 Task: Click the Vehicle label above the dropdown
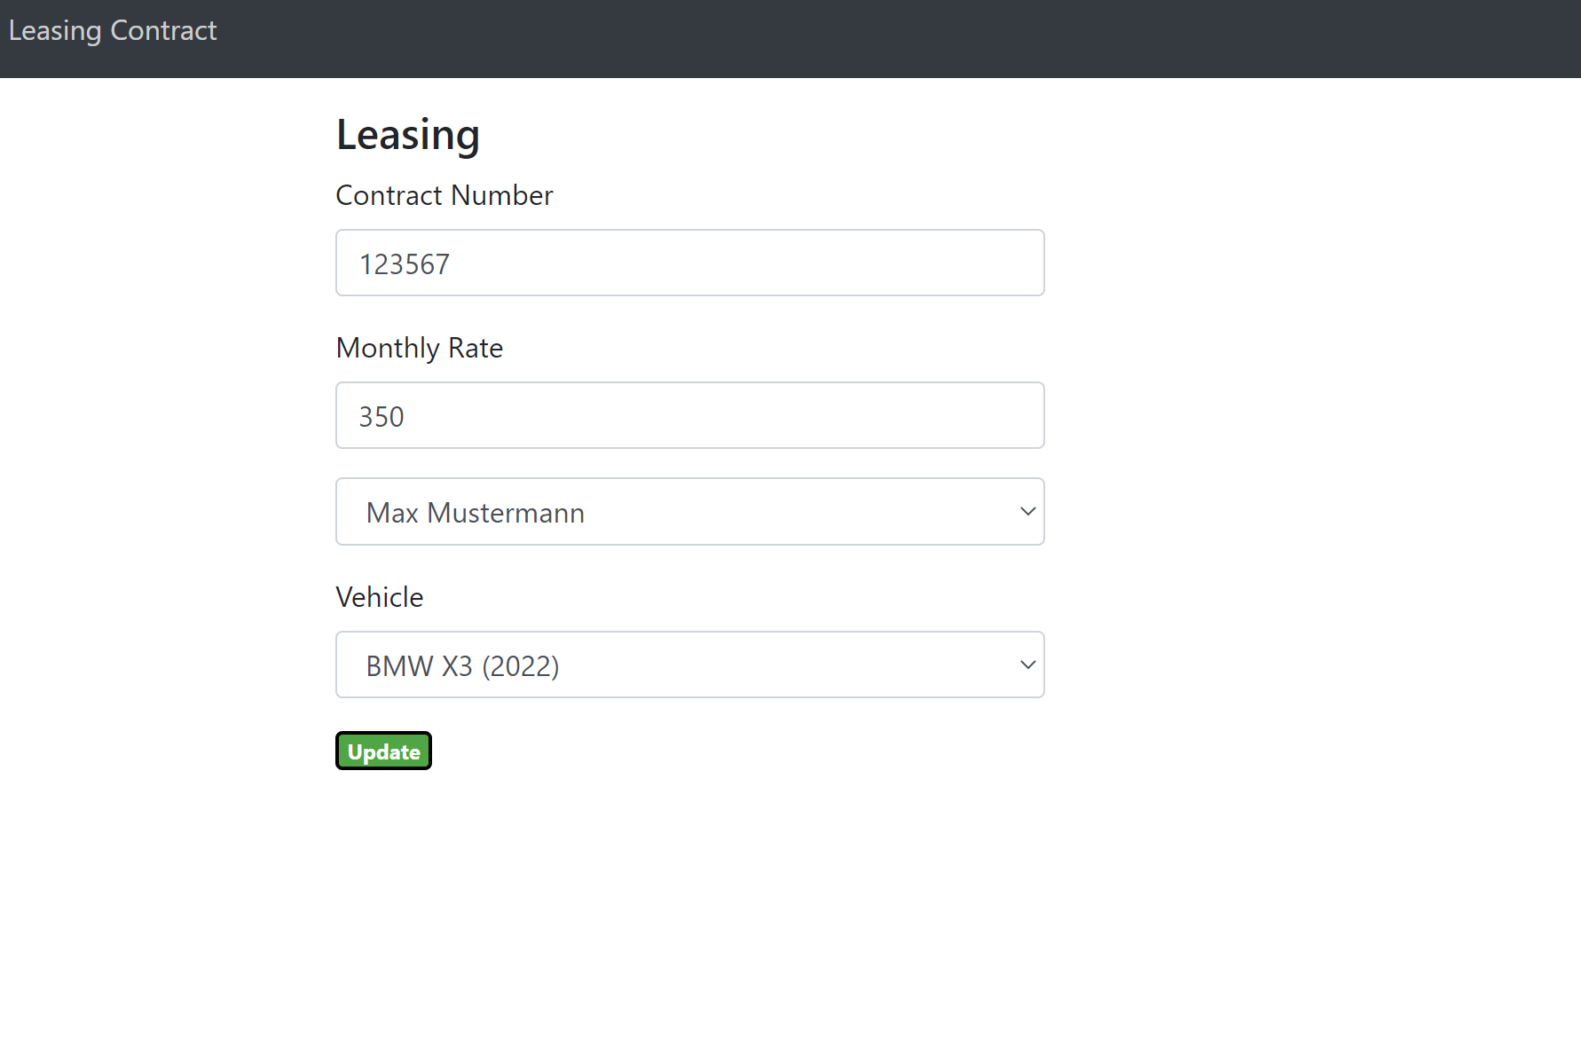[x=379, y=596]
